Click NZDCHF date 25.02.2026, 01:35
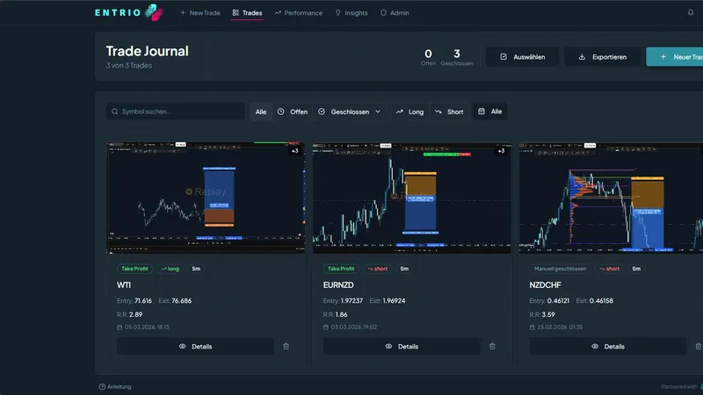The image size is (703, 395). [560, 327]
